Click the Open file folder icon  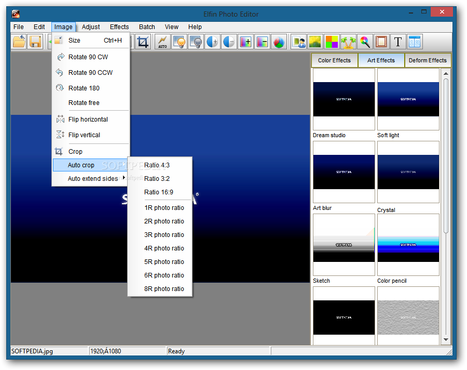[x=19, y=42]
